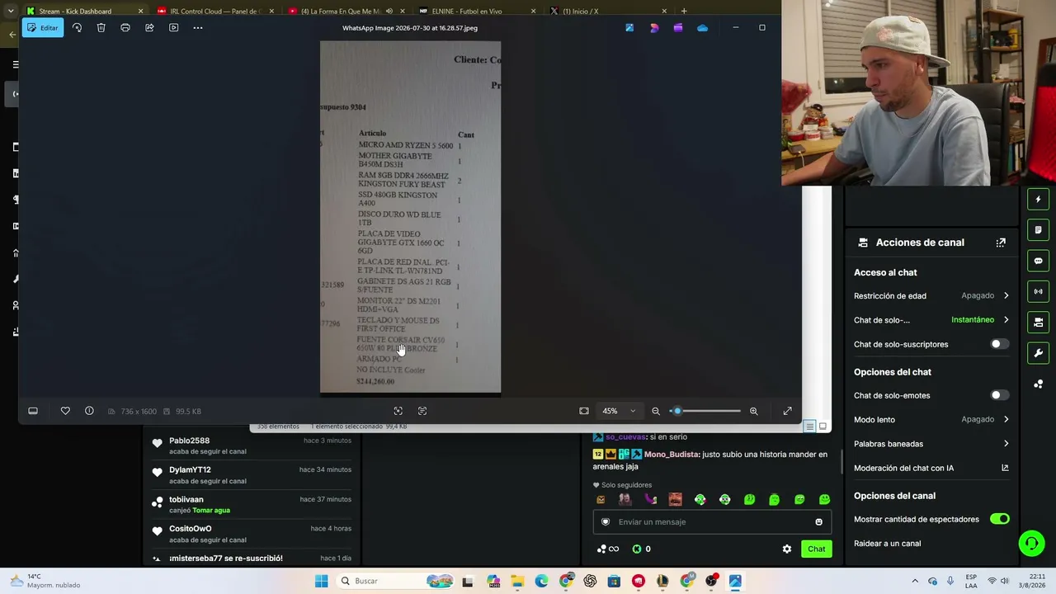
Task: Expand Restricción de edad setting
Action: tap(931, 295)
